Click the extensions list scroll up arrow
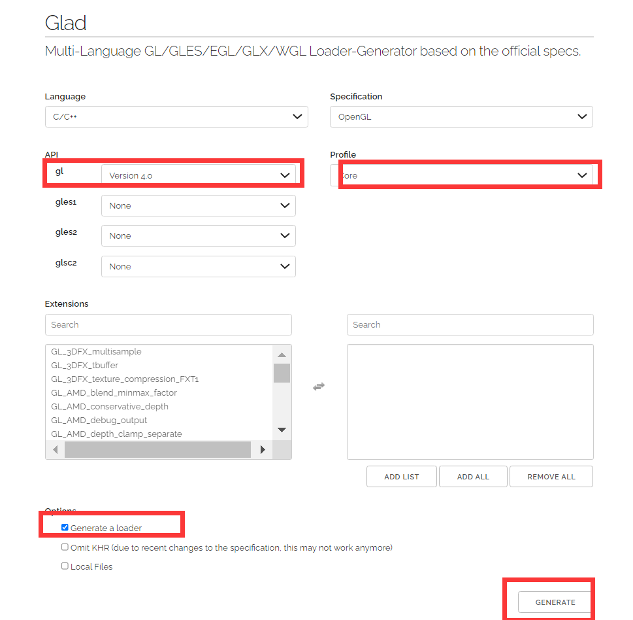Image resolution: width=633 pixels, height=620 pixels. 282,355
